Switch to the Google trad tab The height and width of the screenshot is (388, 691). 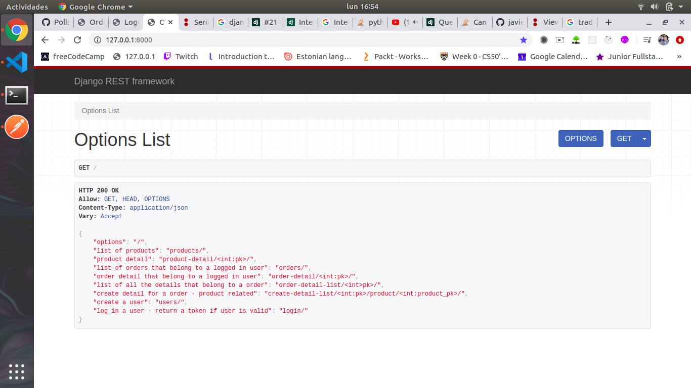580,22
